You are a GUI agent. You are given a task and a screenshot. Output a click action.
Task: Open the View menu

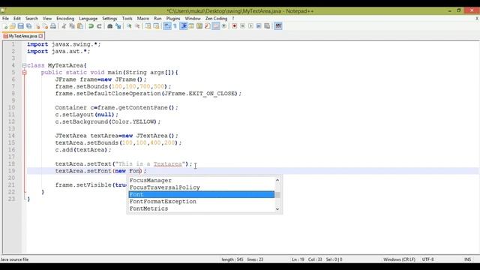coord(47,18)
